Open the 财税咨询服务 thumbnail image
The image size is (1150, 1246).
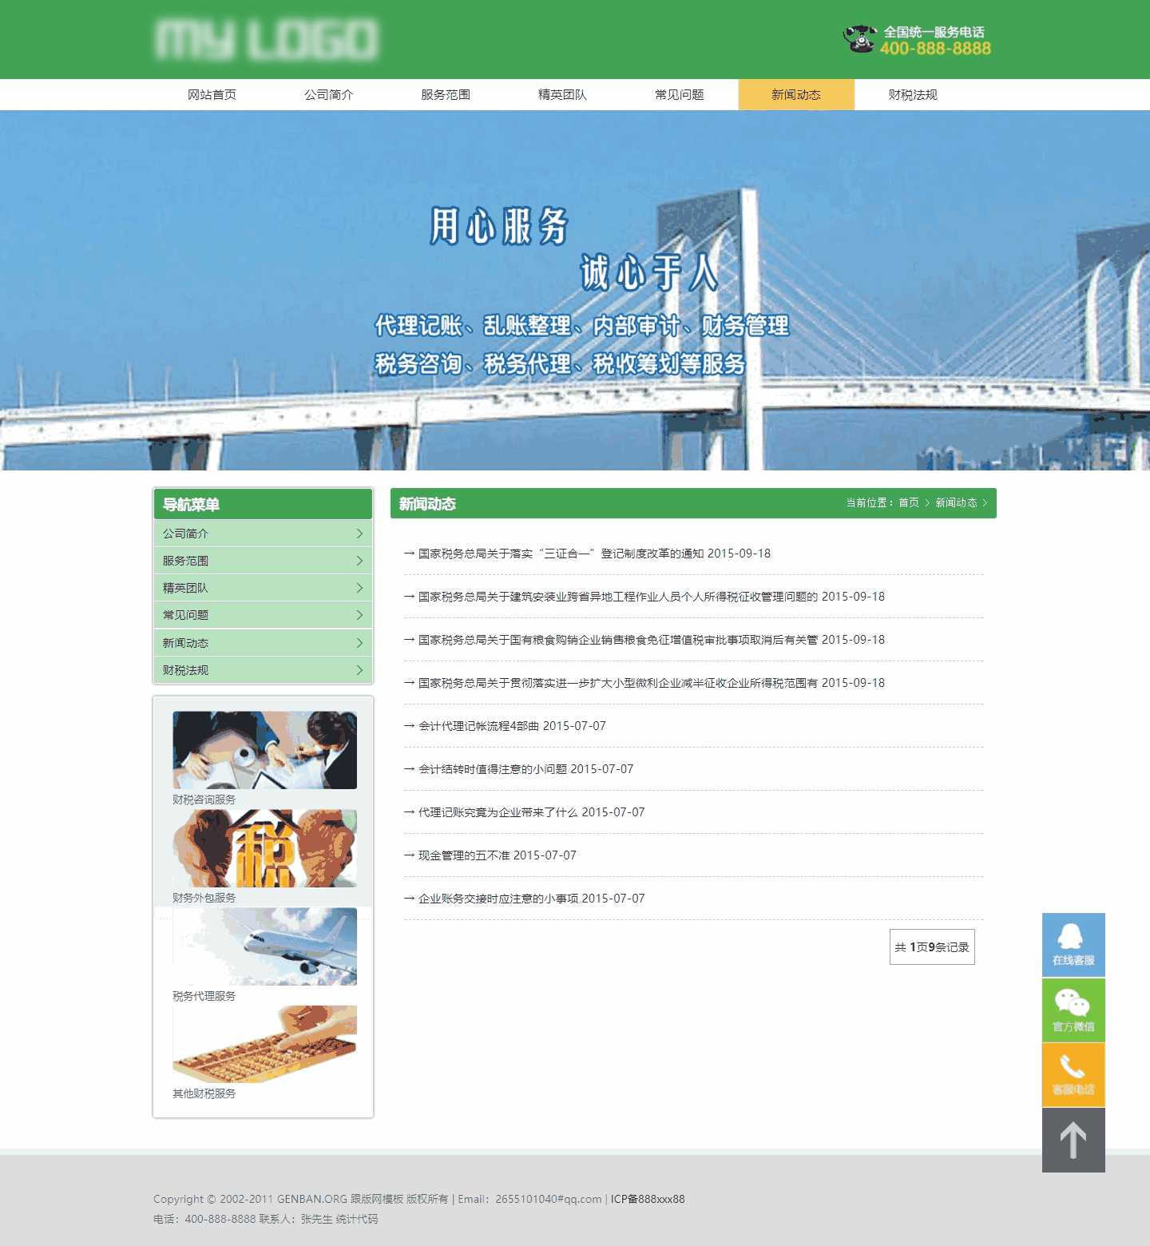264,750
